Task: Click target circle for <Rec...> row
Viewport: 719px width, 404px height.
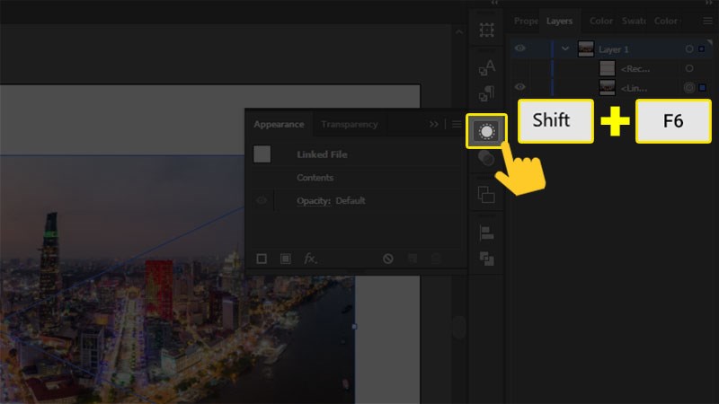Action: point(689,68)
